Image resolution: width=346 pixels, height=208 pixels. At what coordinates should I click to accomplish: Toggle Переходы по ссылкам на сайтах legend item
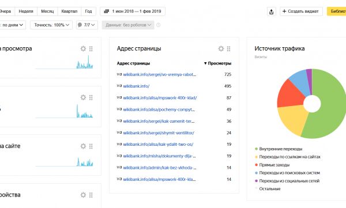[x=287, y=157]
